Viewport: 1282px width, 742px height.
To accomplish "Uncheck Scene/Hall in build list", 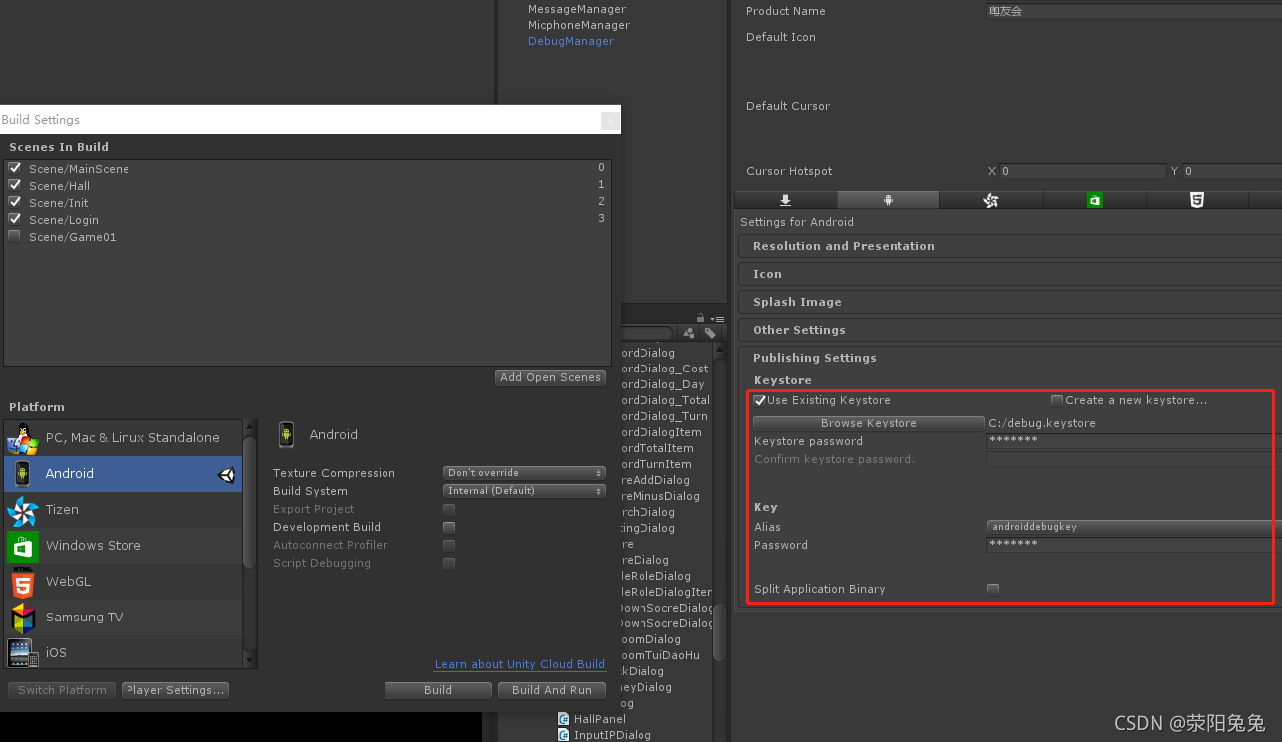I will 15,185.
